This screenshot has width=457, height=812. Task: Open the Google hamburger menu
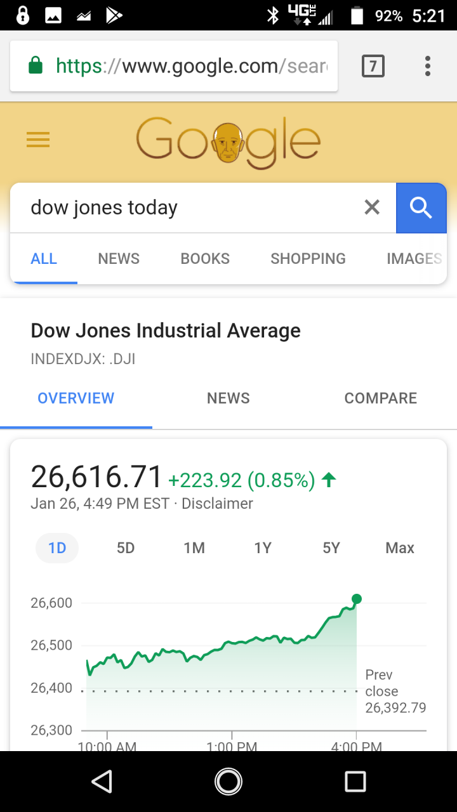(x=38, y=140)
